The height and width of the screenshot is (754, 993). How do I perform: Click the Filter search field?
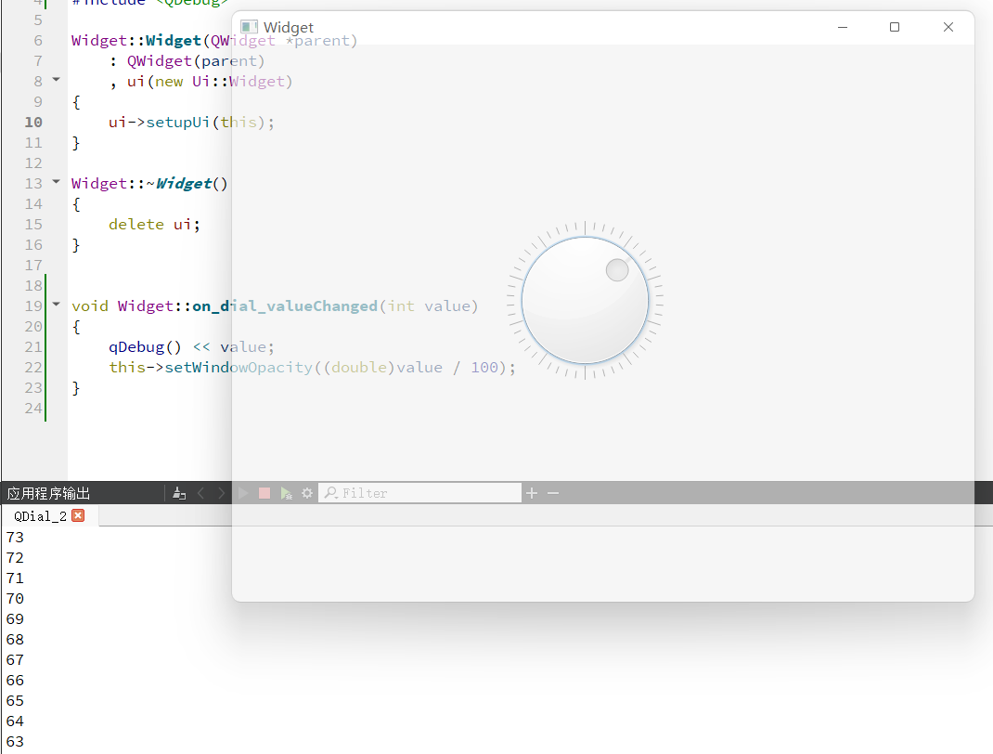click(419, 493)
